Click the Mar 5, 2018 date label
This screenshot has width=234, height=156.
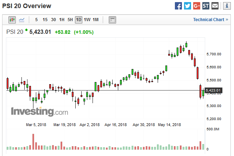click(x=36, y=125)
